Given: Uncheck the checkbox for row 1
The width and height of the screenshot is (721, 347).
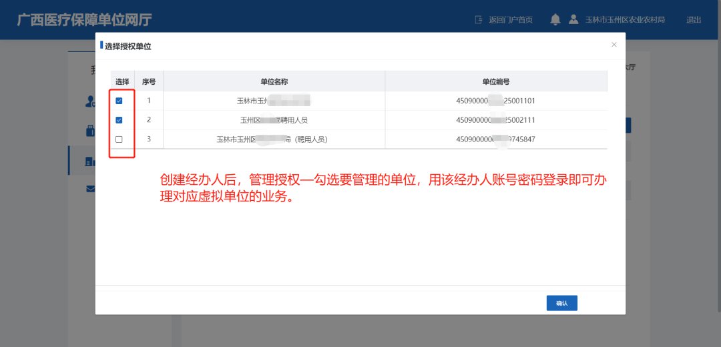Looking at the screenshot, I should [119, 101].
